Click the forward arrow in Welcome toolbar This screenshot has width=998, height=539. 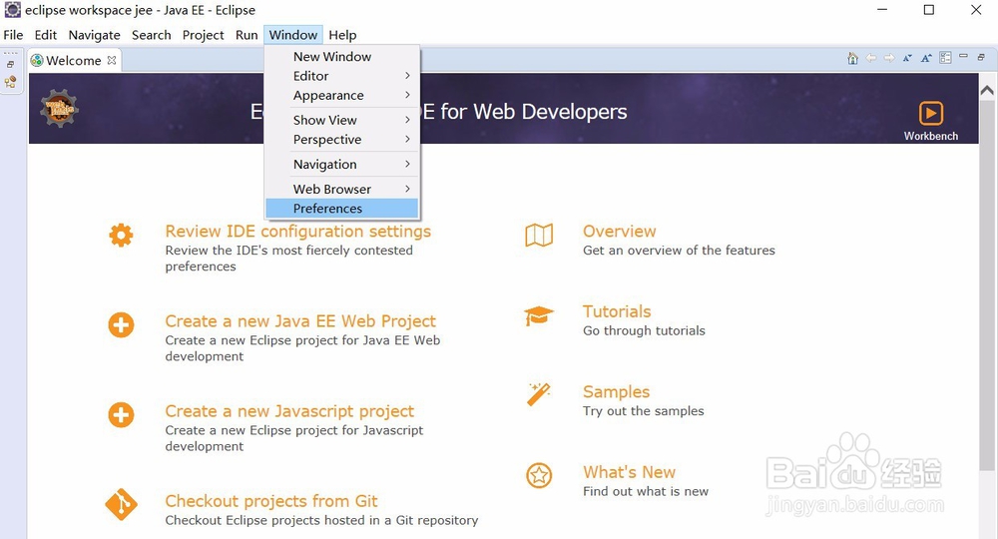coord(889,58)
